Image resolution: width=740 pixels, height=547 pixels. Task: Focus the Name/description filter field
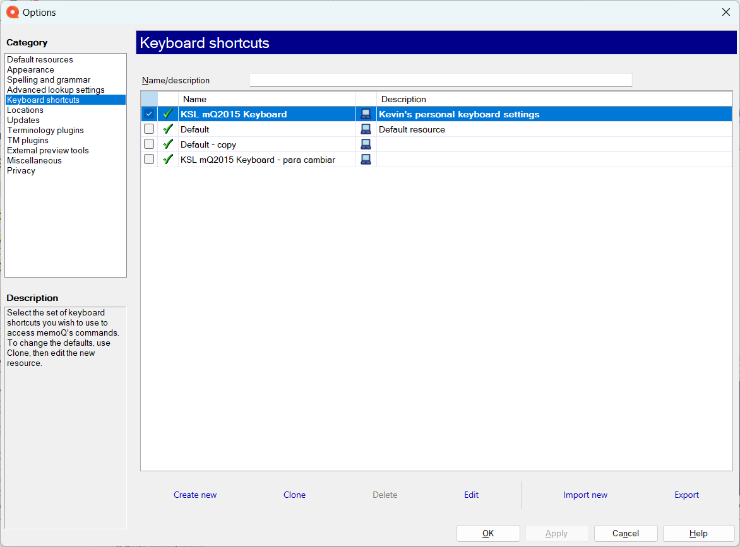[441, 80]
